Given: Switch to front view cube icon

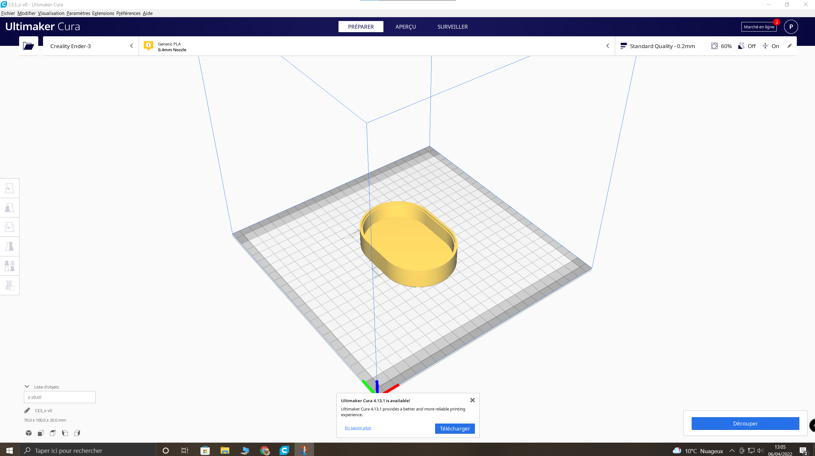Looking at the screenshot, I should pos(41,433).
